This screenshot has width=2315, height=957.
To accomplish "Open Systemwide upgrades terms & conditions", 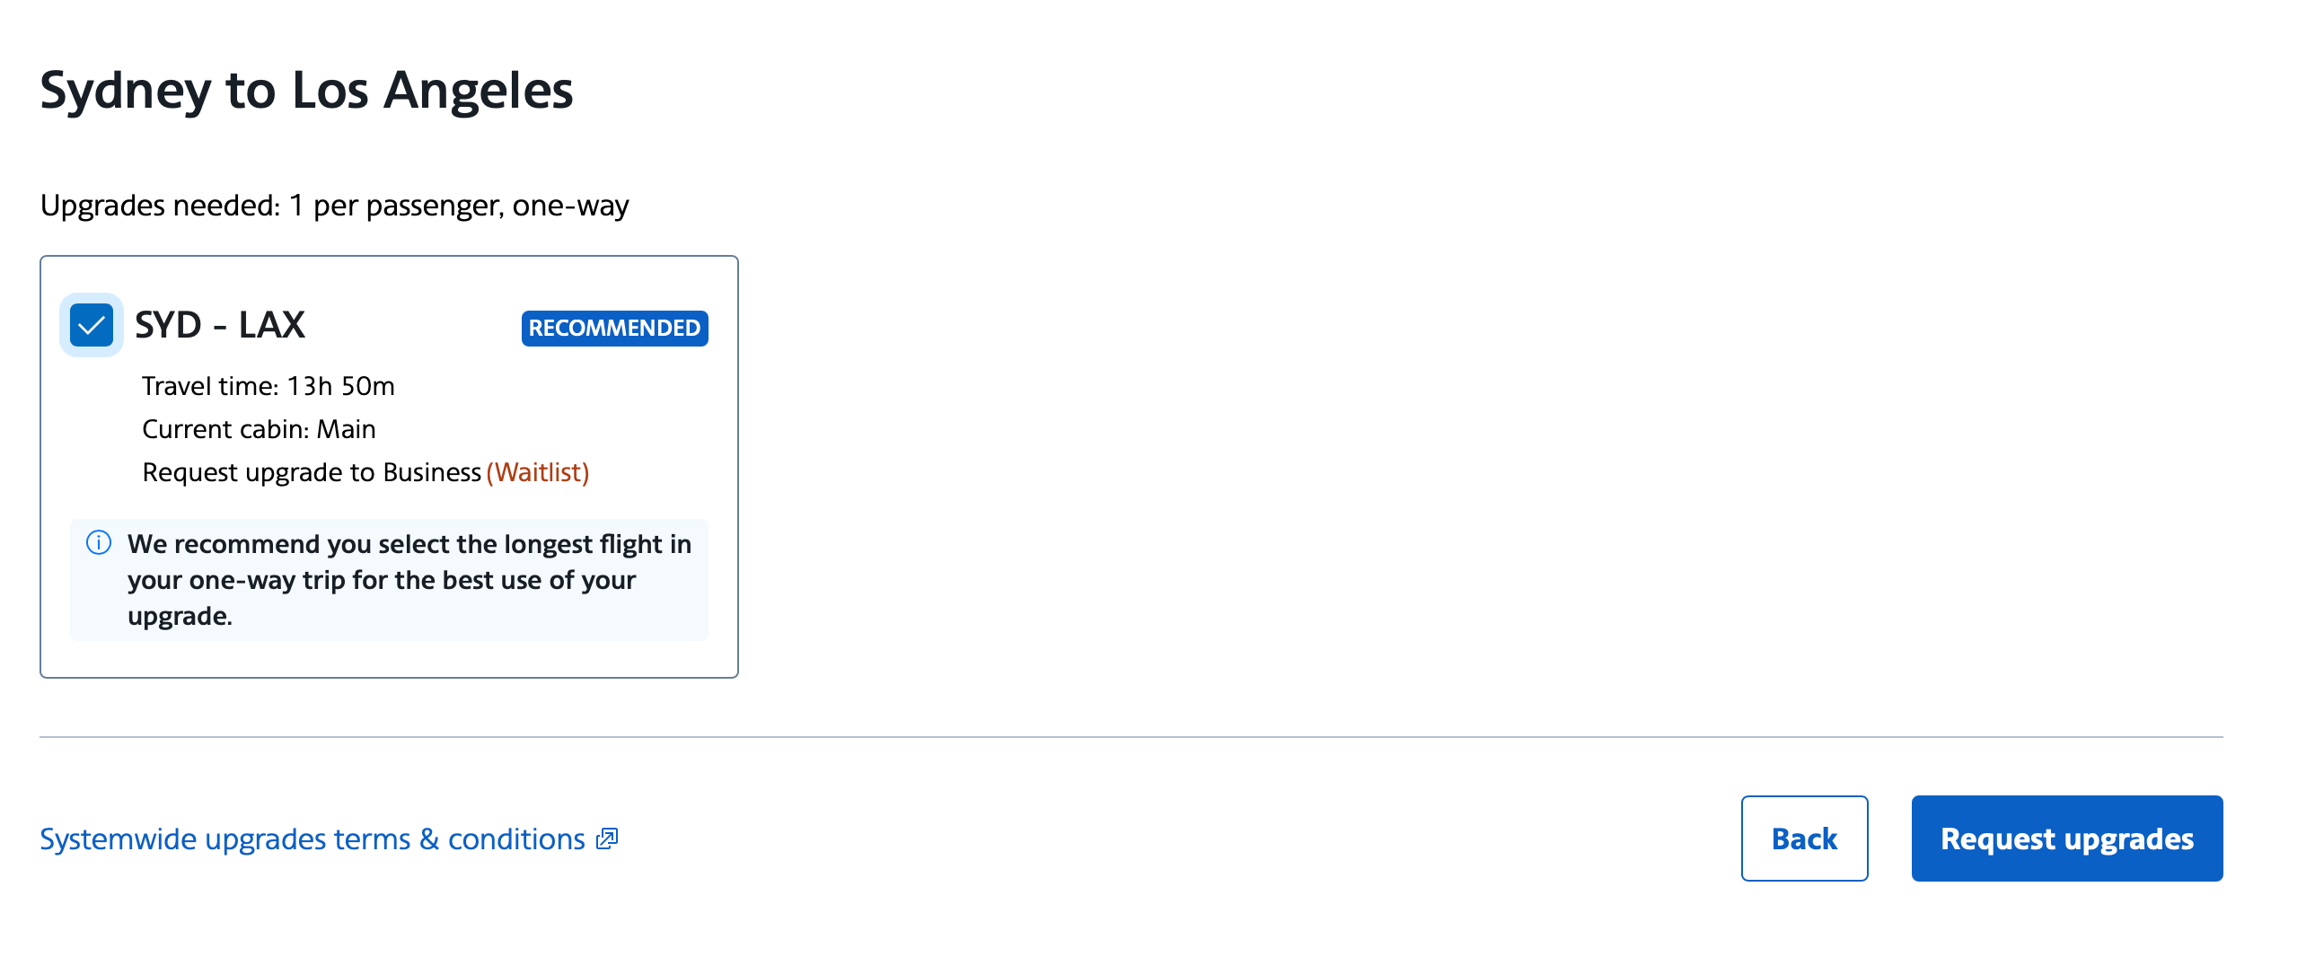I will (x=310, y=838).
